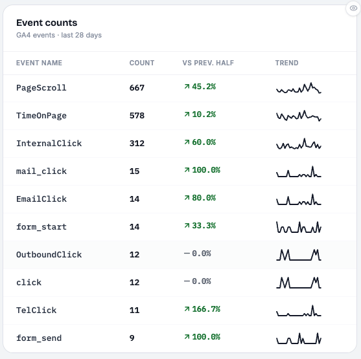
Task: Click the count value 15
Action: click(134, 171)
